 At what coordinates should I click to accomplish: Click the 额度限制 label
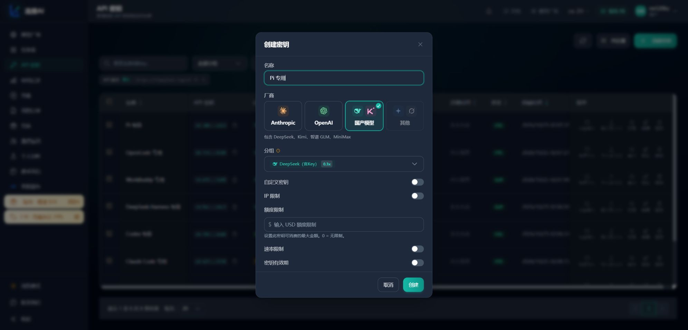[274, 210]
